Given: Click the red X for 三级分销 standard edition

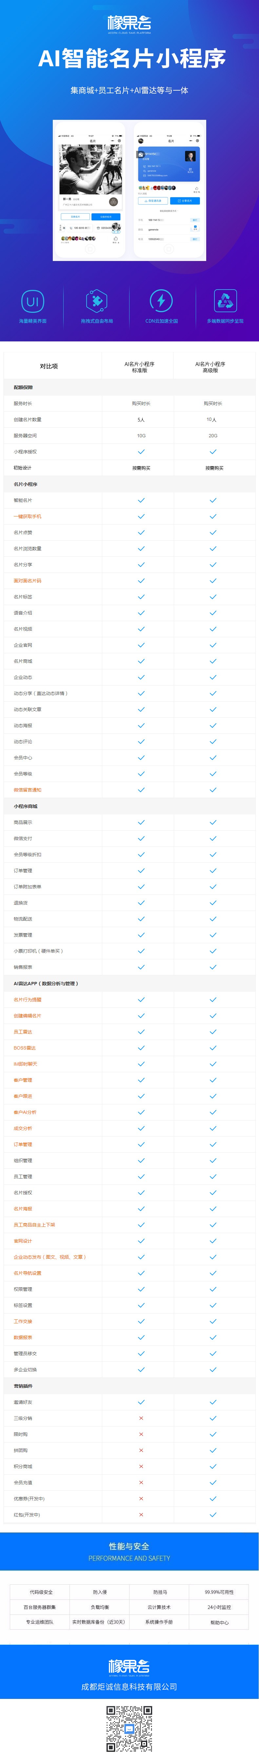Looking at the screenshot, I should 141,1418.
